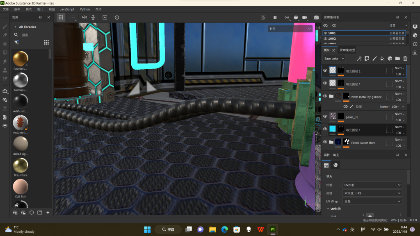
Task: Open blend mode dropdown for panel_01 layer
Action: pyautogui.click(x=399, y=114)
